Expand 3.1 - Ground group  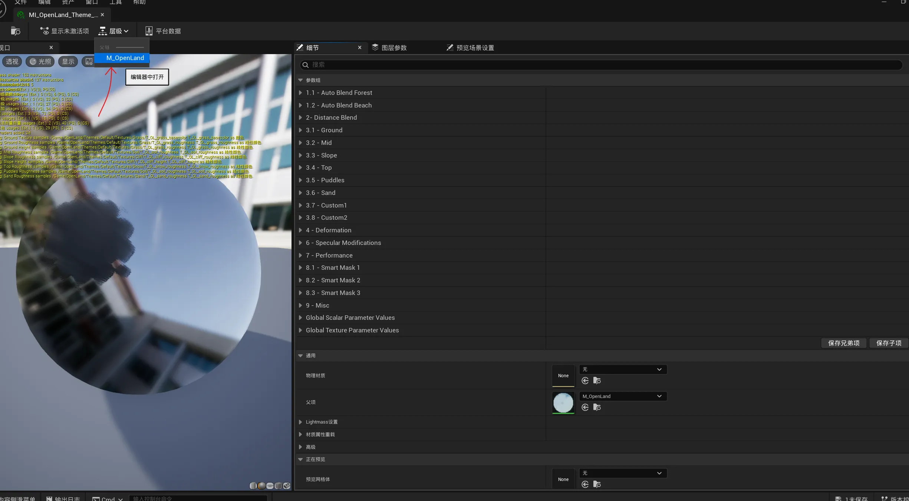click(x=300, y=130)
